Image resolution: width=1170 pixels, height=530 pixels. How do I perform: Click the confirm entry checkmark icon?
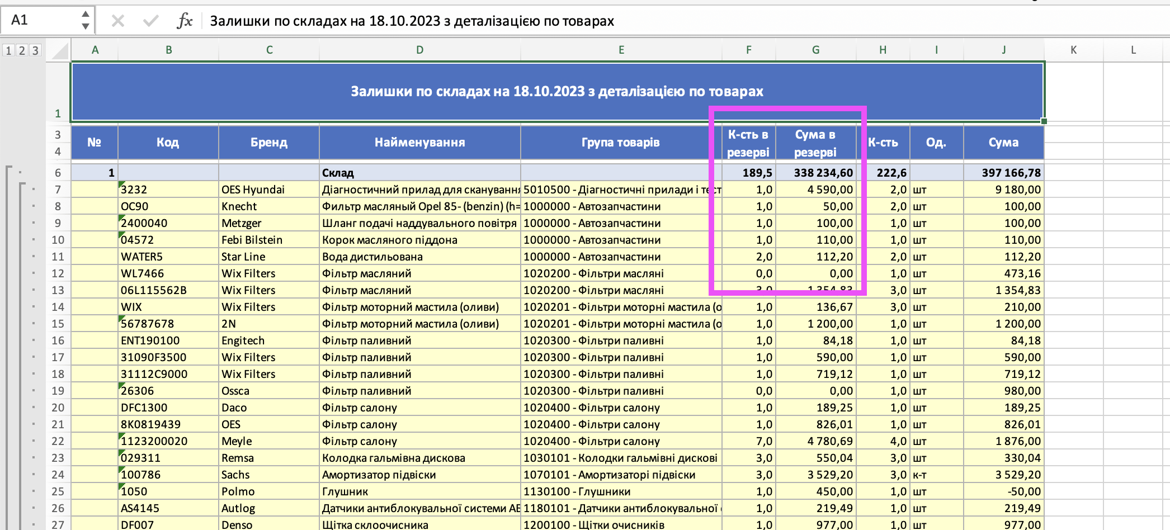150,21
